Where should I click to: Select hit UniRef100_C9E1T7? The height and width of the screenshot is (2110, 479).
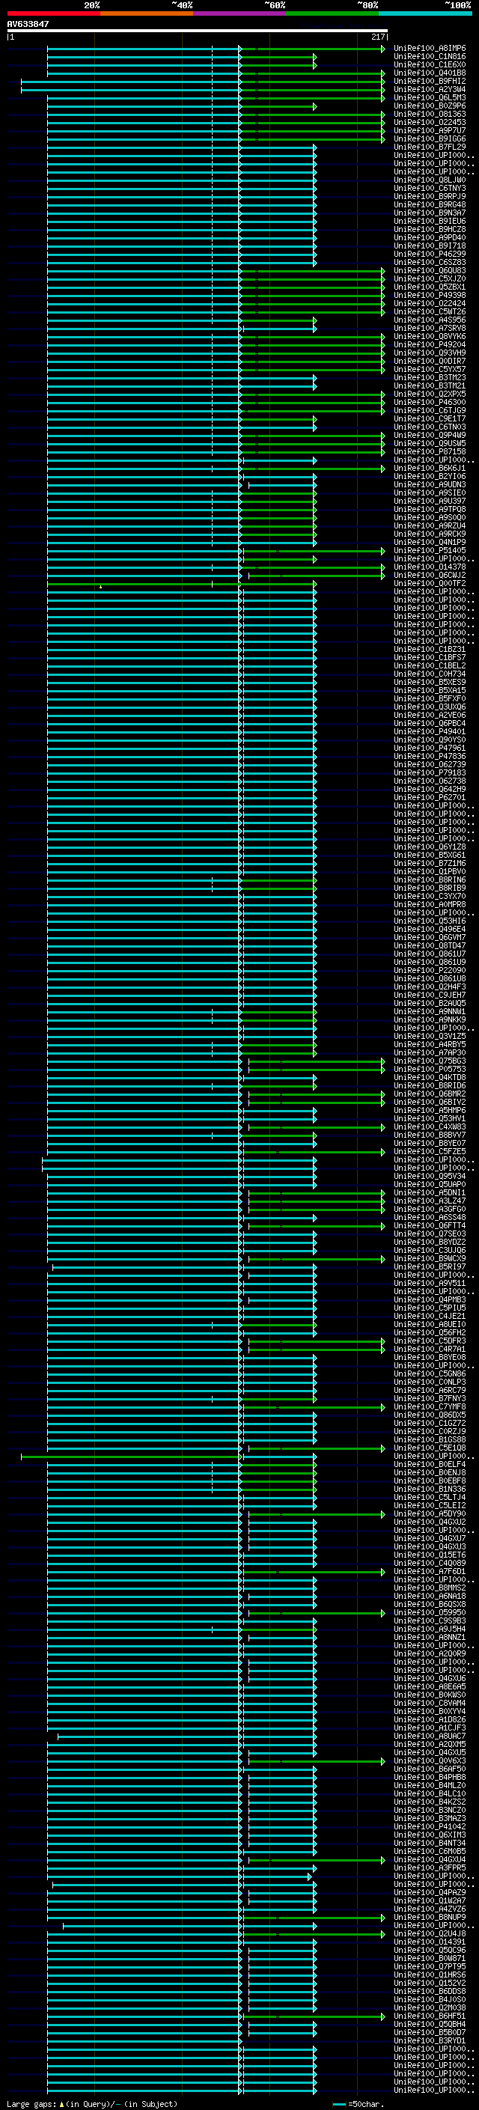[430, 418]
